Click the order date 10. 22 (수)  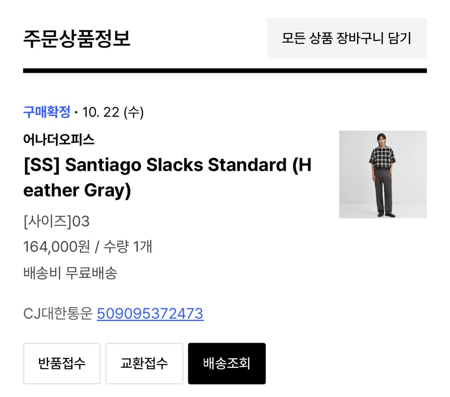click(x=113, y=112)
